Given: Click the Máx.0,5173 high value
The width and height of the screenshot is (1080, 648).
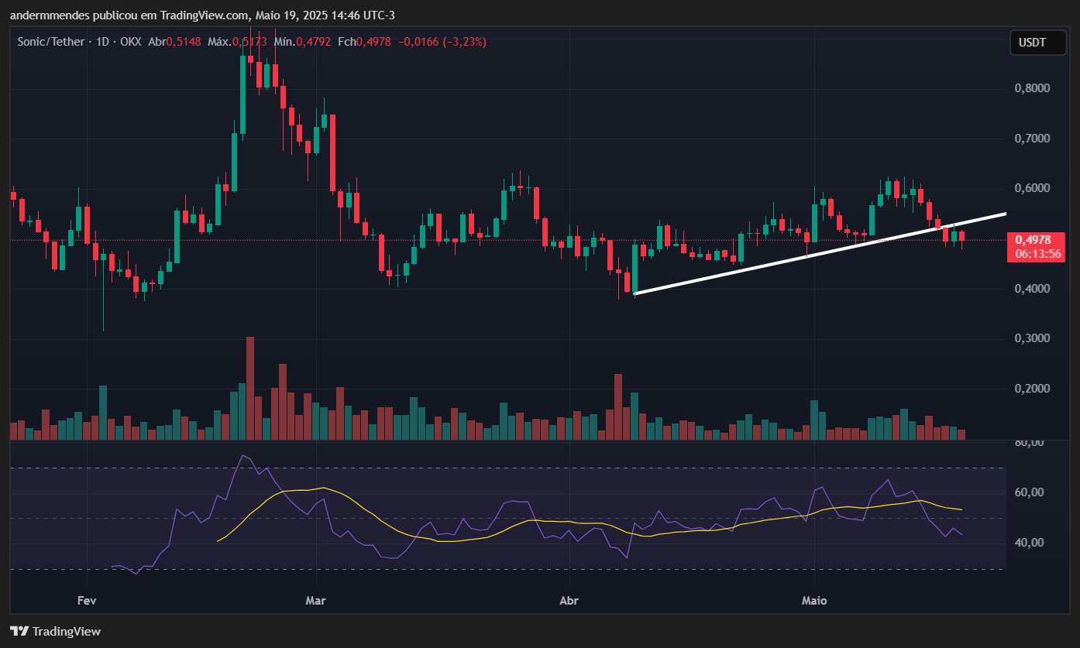Looking at the screenshot, I should (237, 42).
